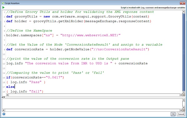Dismiss the dialog with the Cancel button

[181, 114]
